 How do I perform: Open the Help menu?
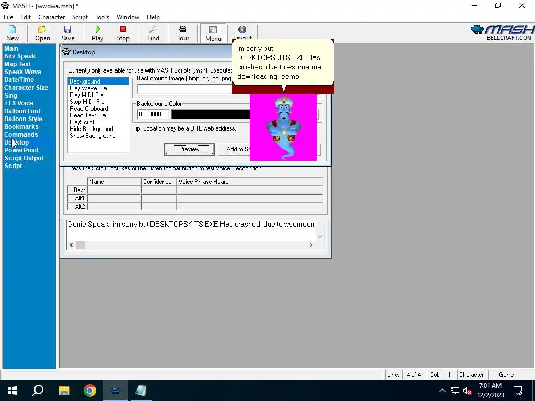[153, 17]
